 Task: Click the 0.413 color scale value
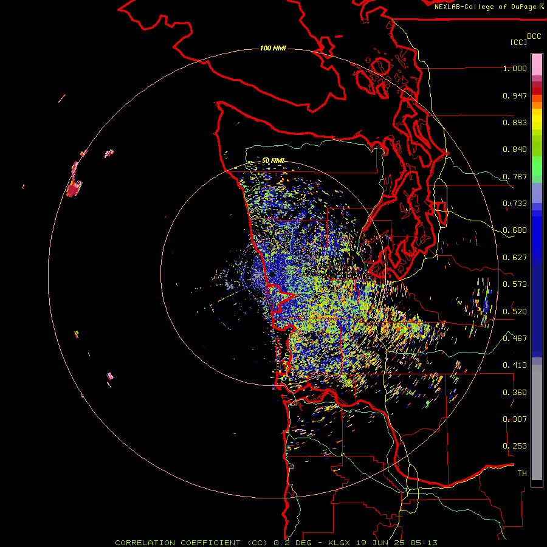(x=515, y=365)
